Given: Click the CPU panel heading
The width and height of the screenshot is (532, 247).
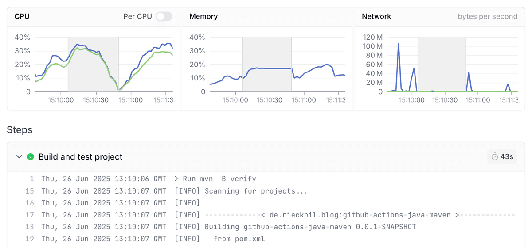Looking at the screenshot, I should (x=22, y=16).
